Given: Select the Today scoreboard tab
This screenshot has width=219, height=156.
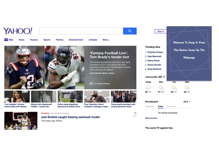Looking at the screenshot, I should pos(160,106).
